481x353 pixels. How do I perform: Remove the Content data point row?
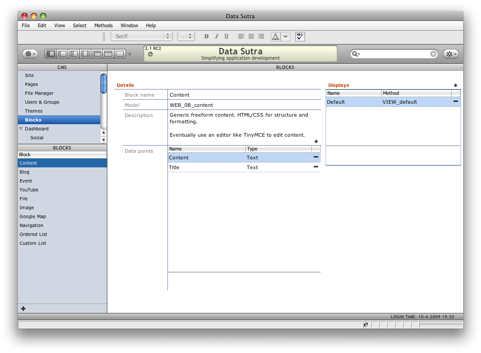316,157
